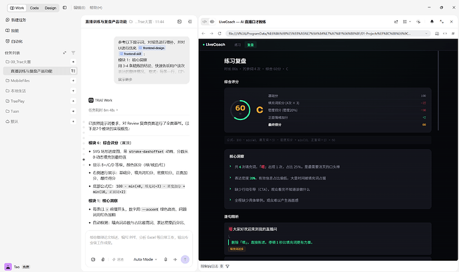The image size is (459, 272).
Task: Add a task under TraePlay
Action: [x=73, y=101]
